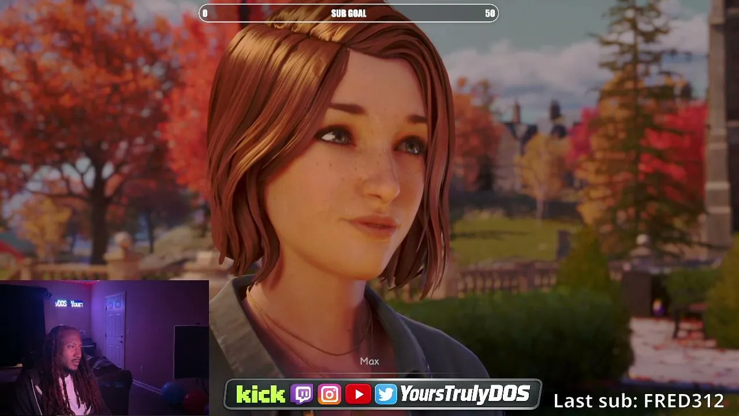The image size is (739, 416).
Task: Click the Kick logo in the social banner
Action: click(260, 395)
